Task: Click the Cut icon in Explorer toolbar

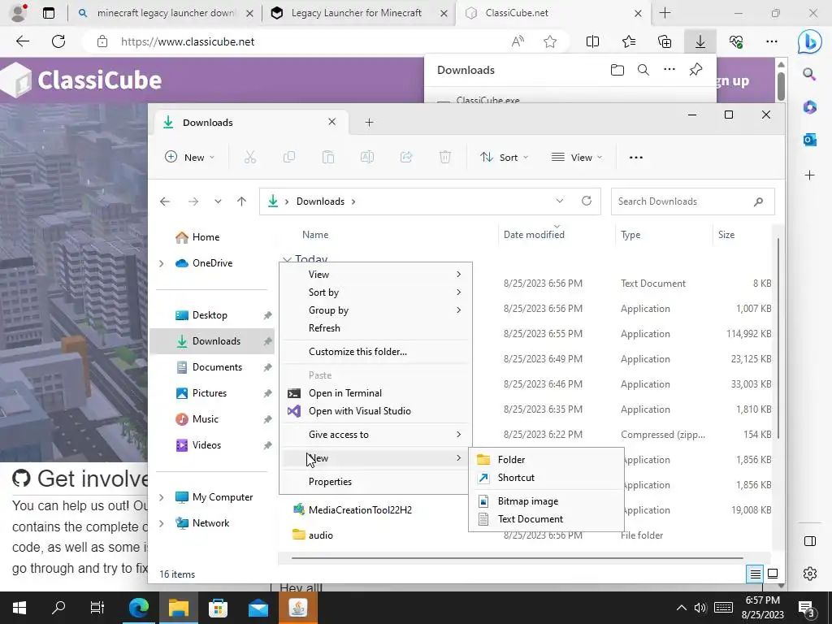Action: 250,157
